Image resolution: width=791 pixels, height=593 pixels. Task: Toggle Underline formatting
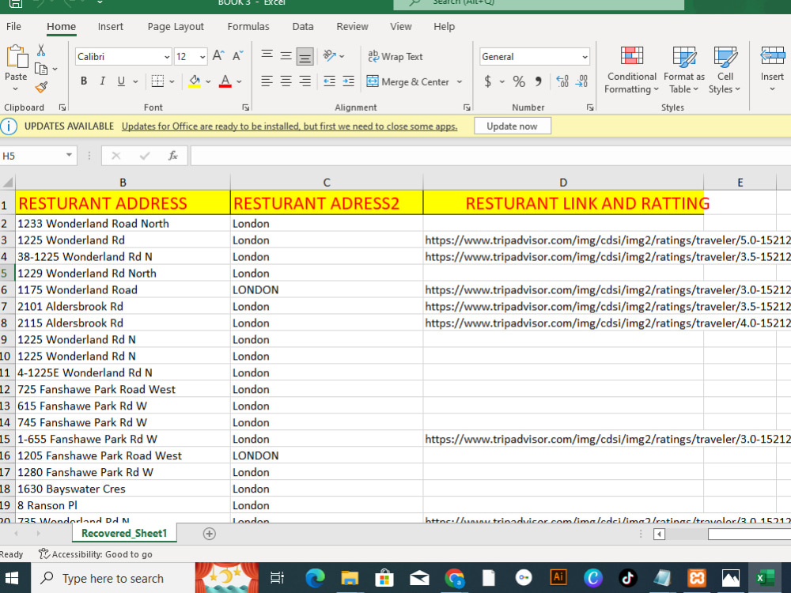(121, 81)
